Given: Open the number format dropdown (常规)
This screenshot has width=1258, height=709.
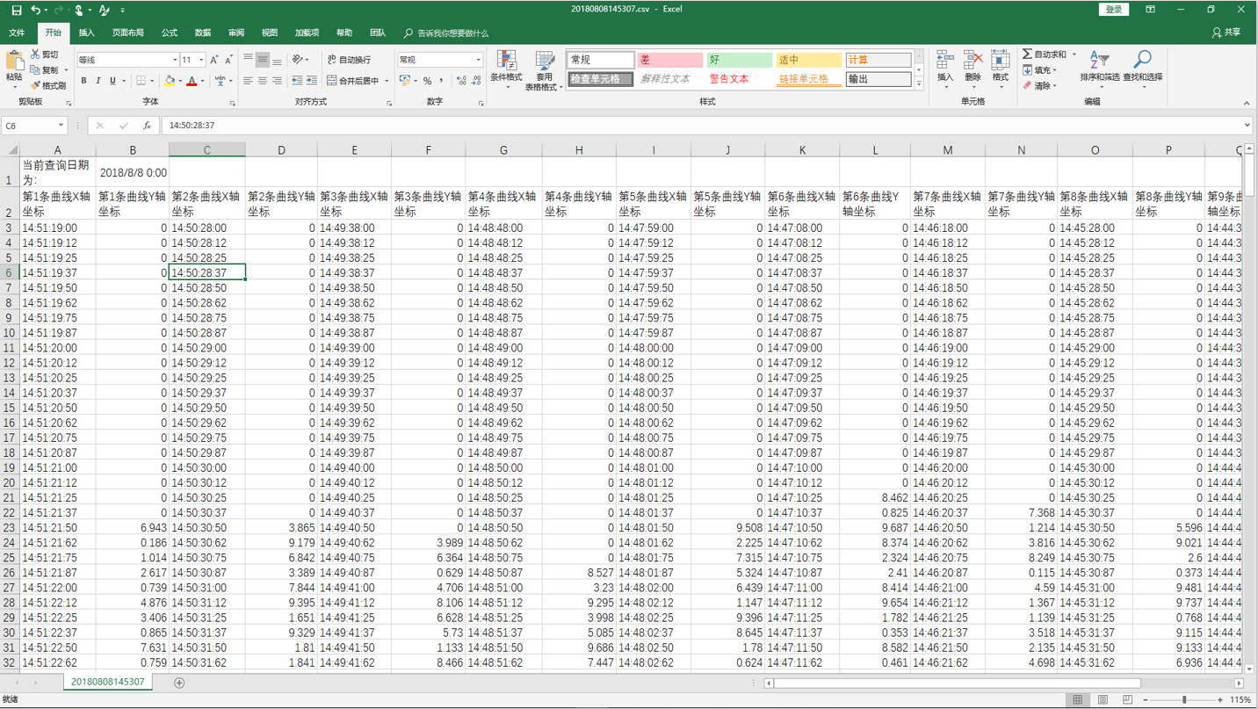Looking at the screenshot, I should [478, 60].
